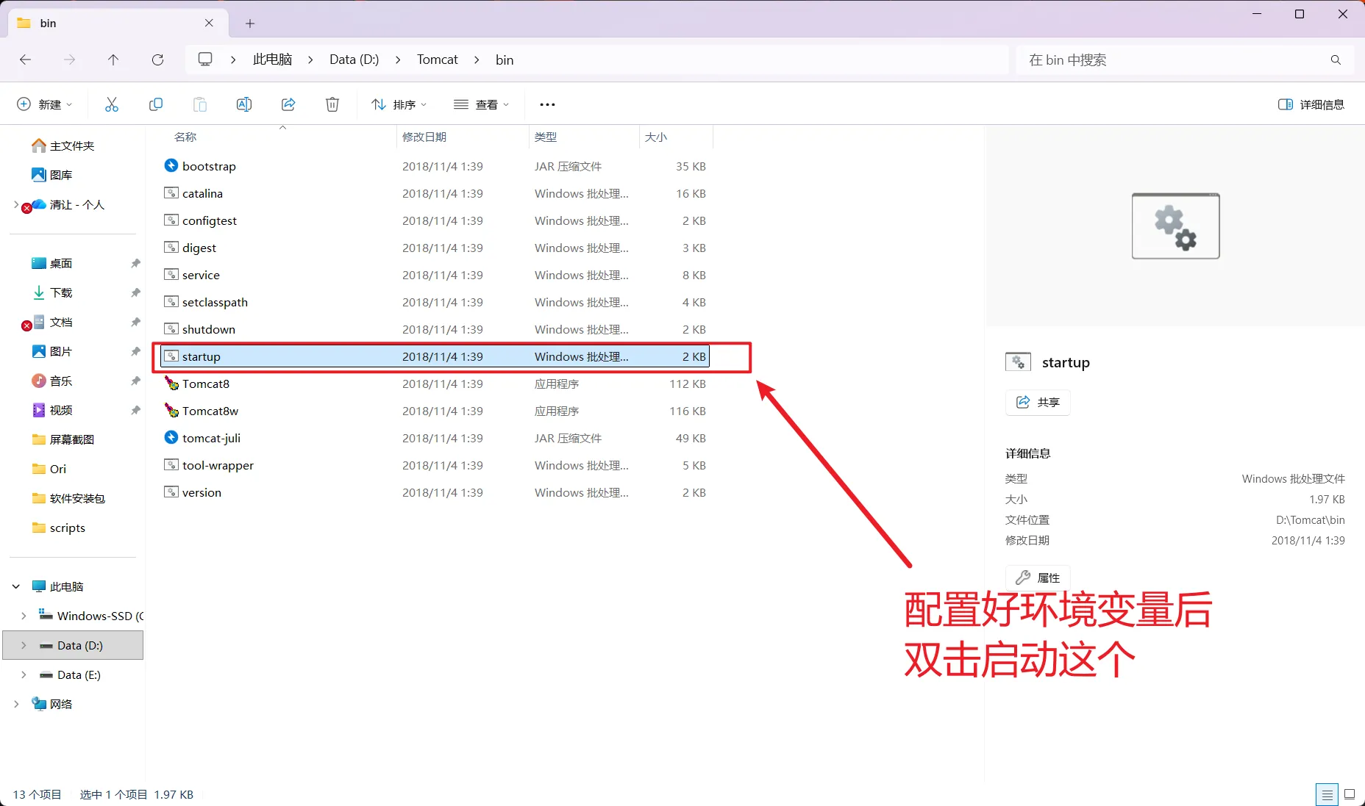Click the Rename icon in toolbar
The image size is (1365, 806).
(244, 104)
